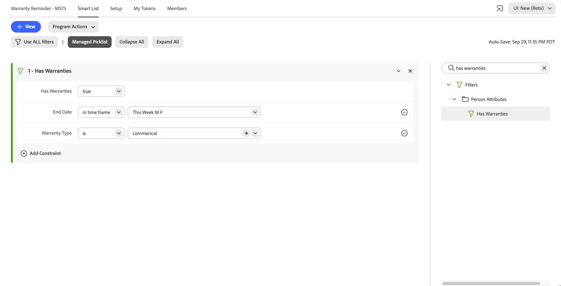This screenshot has height=286, width=561.
Task: Delete the Has Warranties filter card
Action: [410, 71]
